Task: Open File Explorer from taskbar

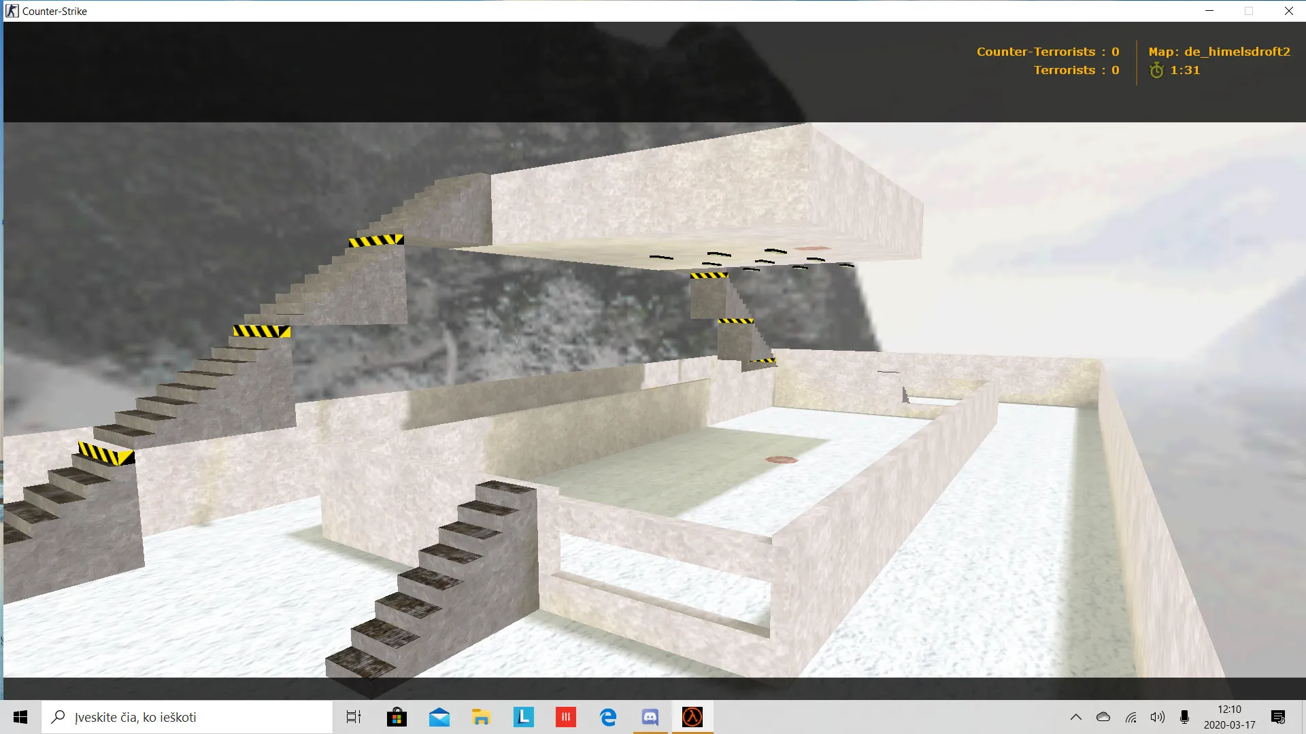Action: [x=481, y=717]
